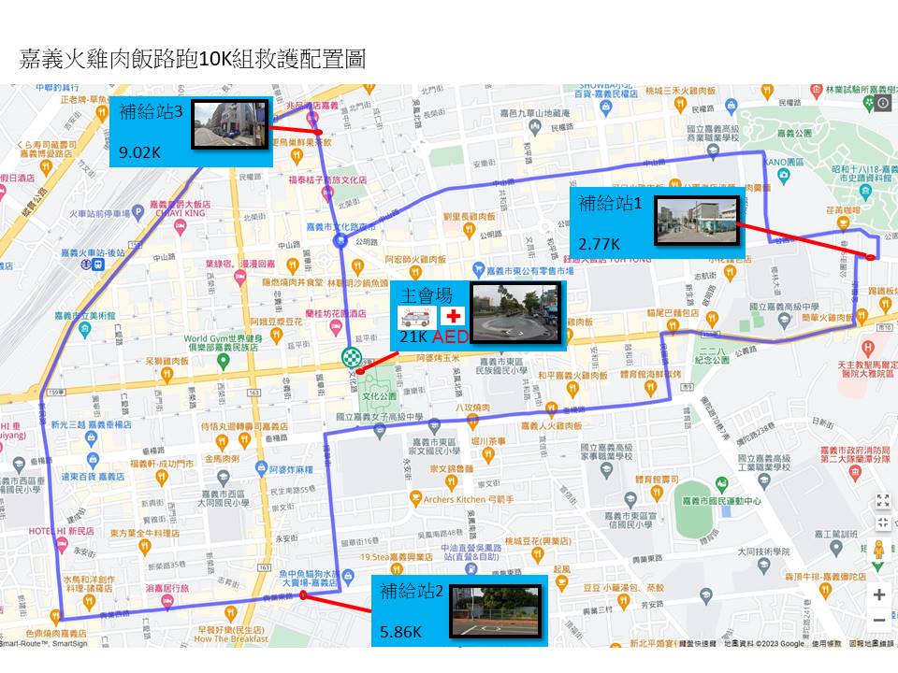Click the slide title 嘉義火雞肉飯路跑10K組救護配置圖
The height and width of the screenshot is (673, 898).
(x=193, y=59)
